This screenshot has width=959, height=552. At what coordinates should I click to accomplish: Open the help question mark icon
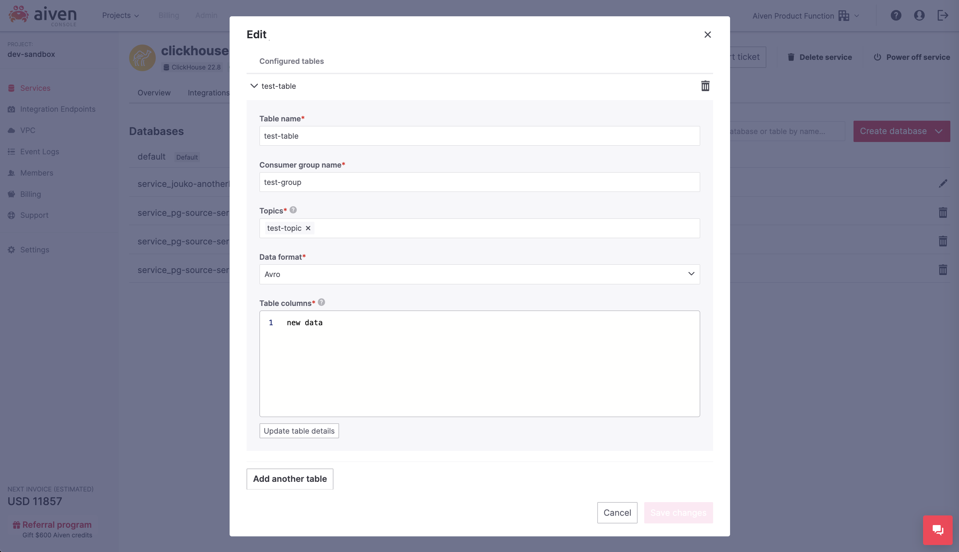pos(896,16)
